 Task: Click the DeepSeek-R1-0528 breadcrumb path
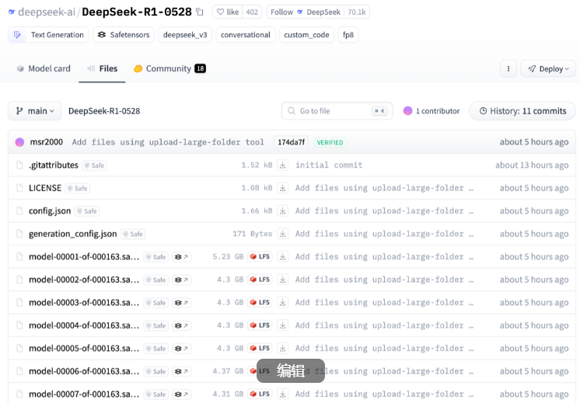click(x=104, y=111)
